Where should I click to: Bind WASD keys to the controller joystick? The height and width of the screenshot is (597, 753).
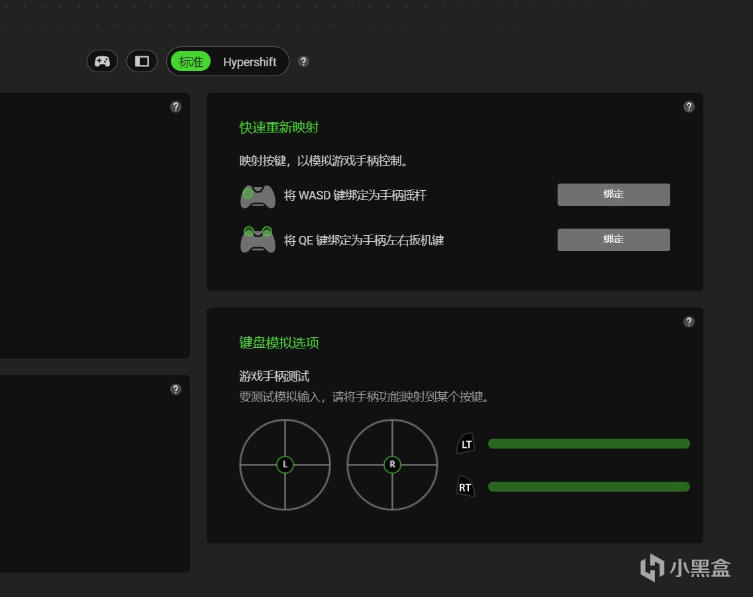[613, 195]
